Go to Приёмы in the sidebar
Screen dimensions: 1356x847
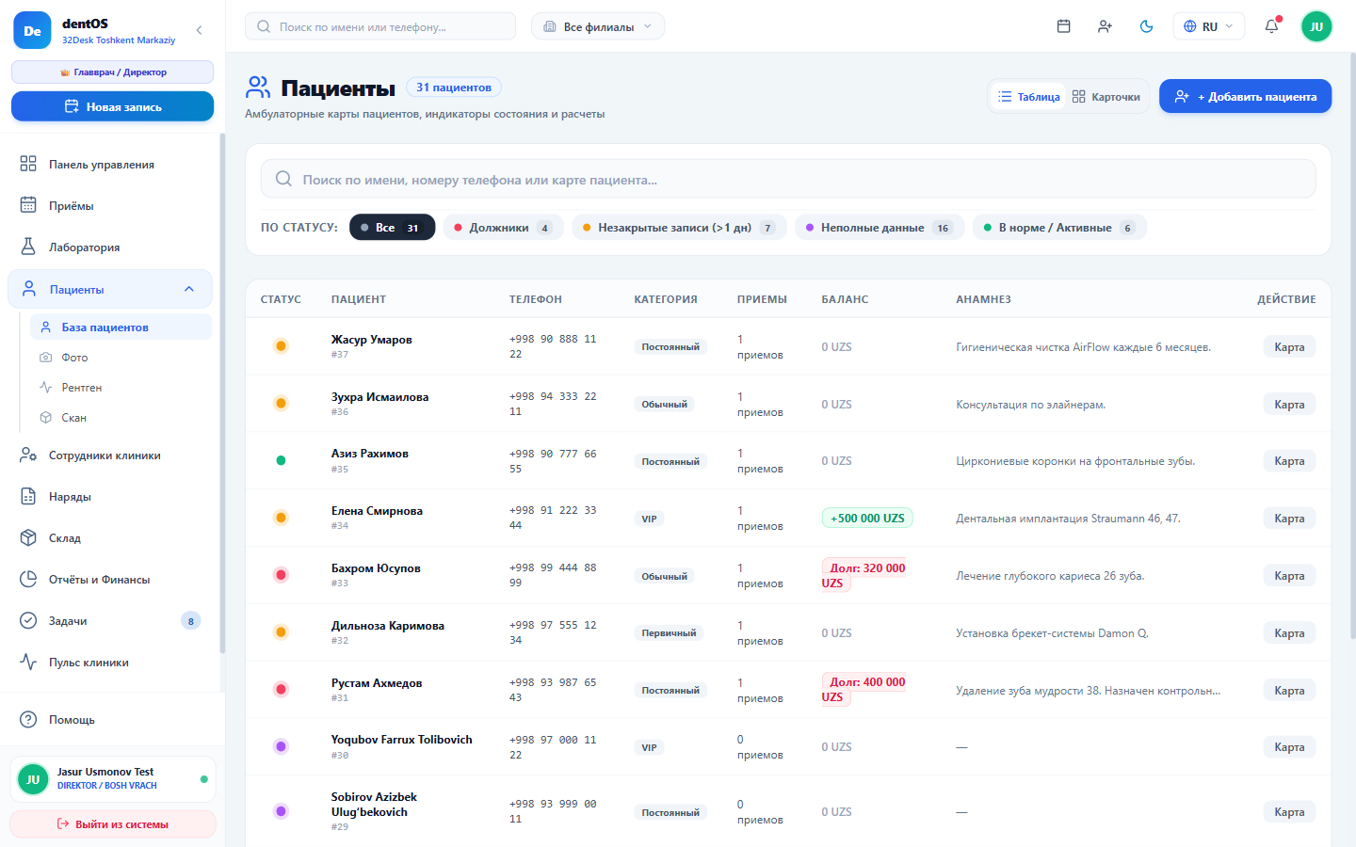click(x=111, y=205)
